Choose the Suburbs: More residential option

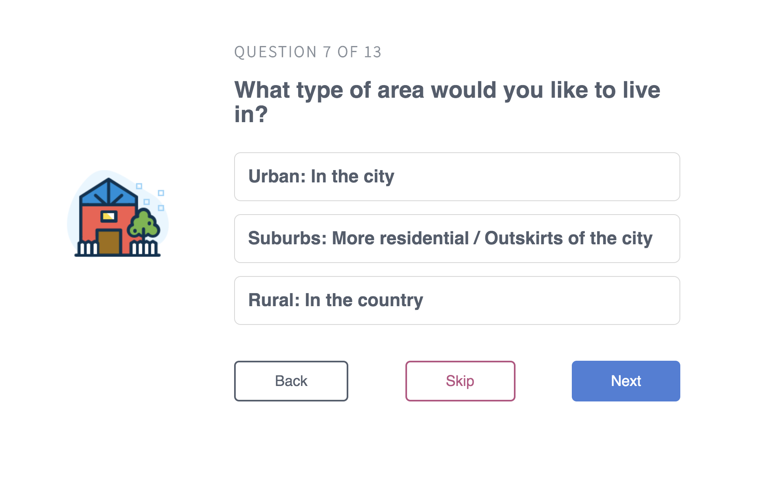457,239
